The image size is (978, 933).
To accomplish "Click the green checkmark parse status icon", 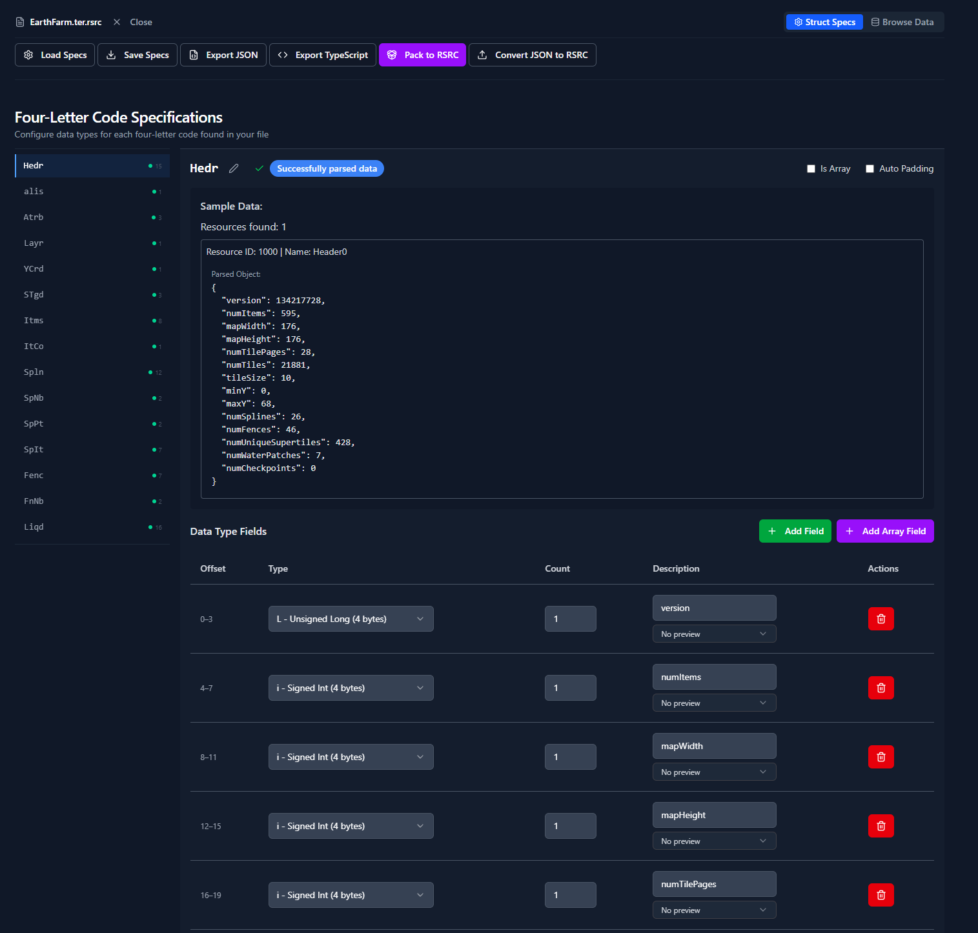I will [259, 168].
